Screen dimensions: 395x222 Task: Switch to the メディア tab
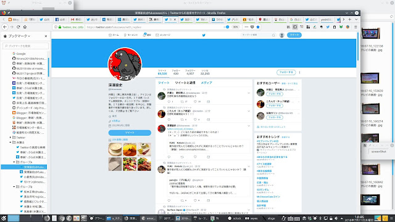pos(206,83)
